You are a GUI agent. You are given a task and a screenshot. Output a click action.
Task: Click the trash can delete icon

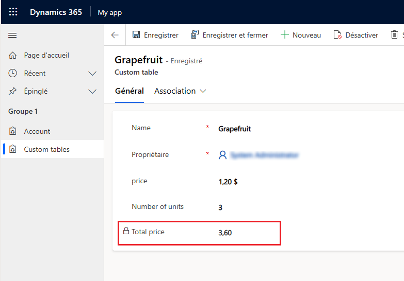[x=394, y=34]
